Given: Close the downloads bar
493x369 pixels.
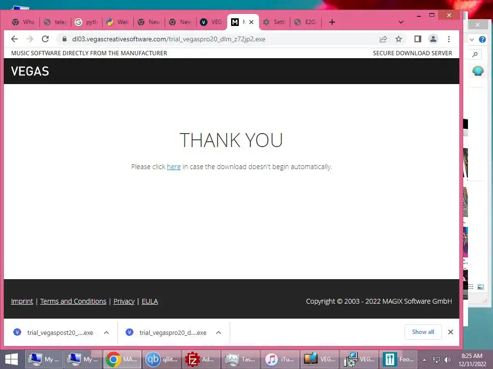Looking at the screenshot, I should 450,332.
